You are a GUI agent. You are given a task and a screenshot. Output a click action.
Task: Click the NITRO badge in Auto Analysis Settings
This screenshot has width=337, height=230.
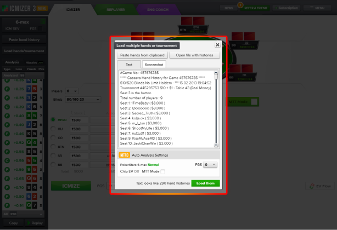point(124,155)
